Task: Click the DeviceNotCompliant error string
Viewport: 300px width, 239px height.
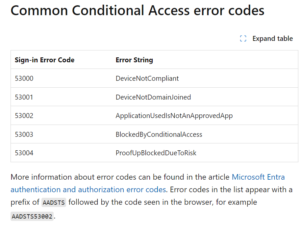Action: pyautogui.click(x=147, y=78)
